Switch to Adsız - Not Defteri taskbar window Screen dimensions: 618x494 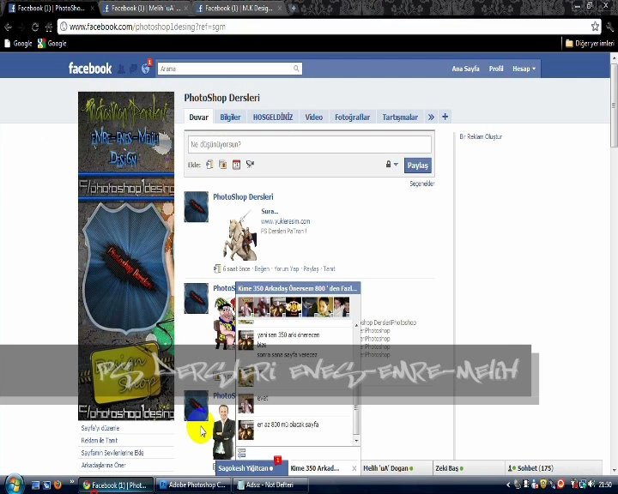pos(270,485)
